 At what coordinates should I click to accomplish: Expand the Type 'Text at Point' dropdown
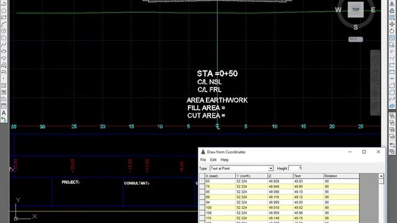270,168
